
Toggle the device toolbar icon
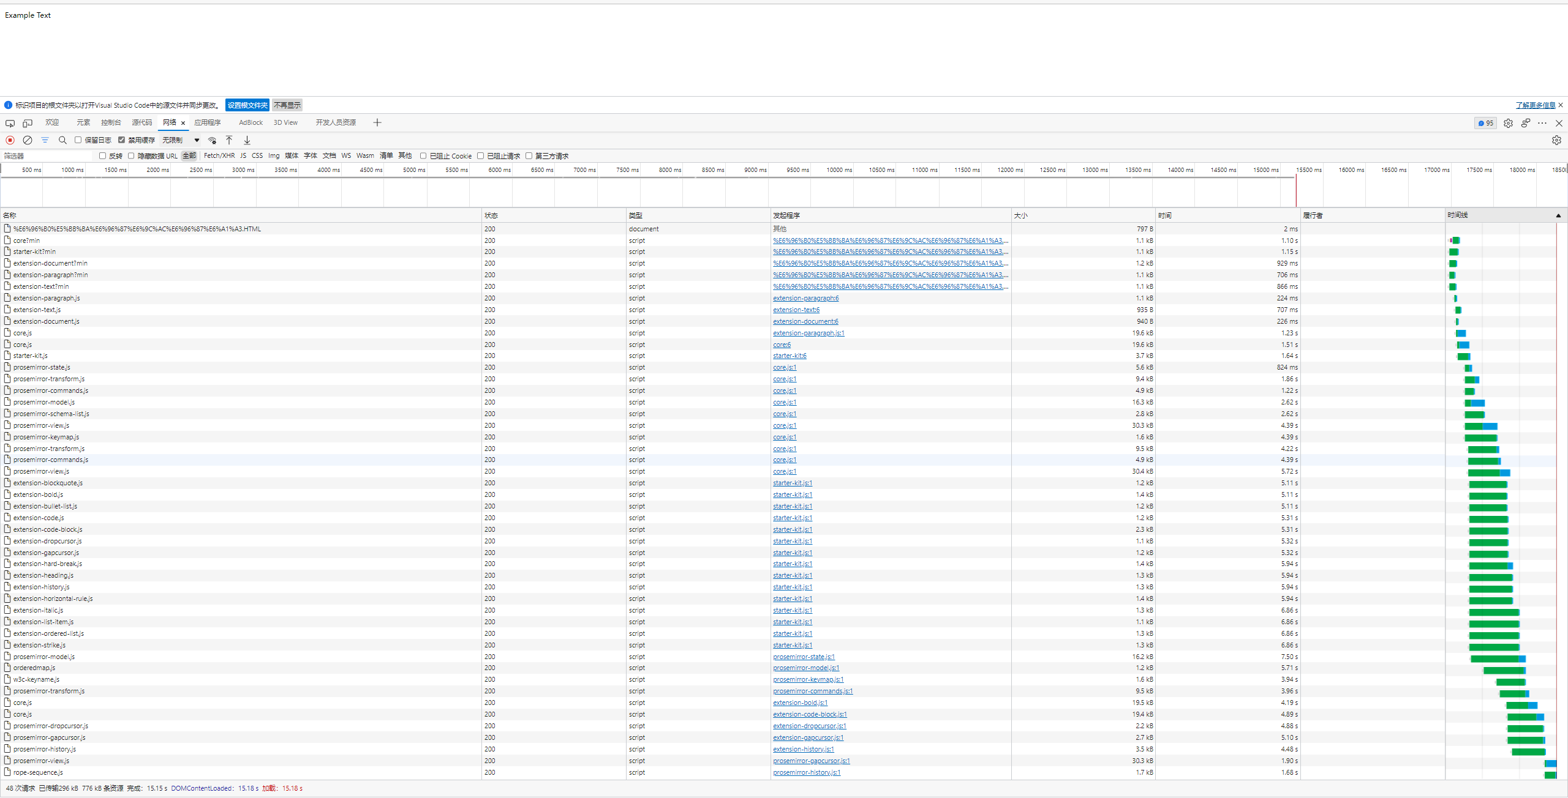(x=27, y=123)
